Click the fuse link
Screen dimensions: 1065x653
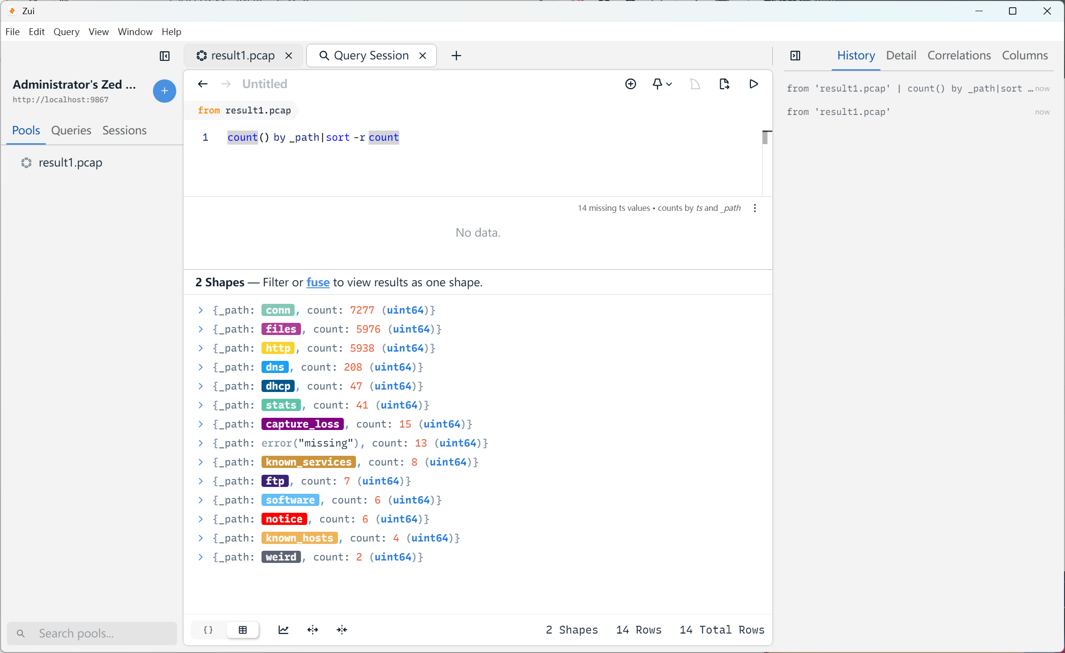click(x=318, y=282)
